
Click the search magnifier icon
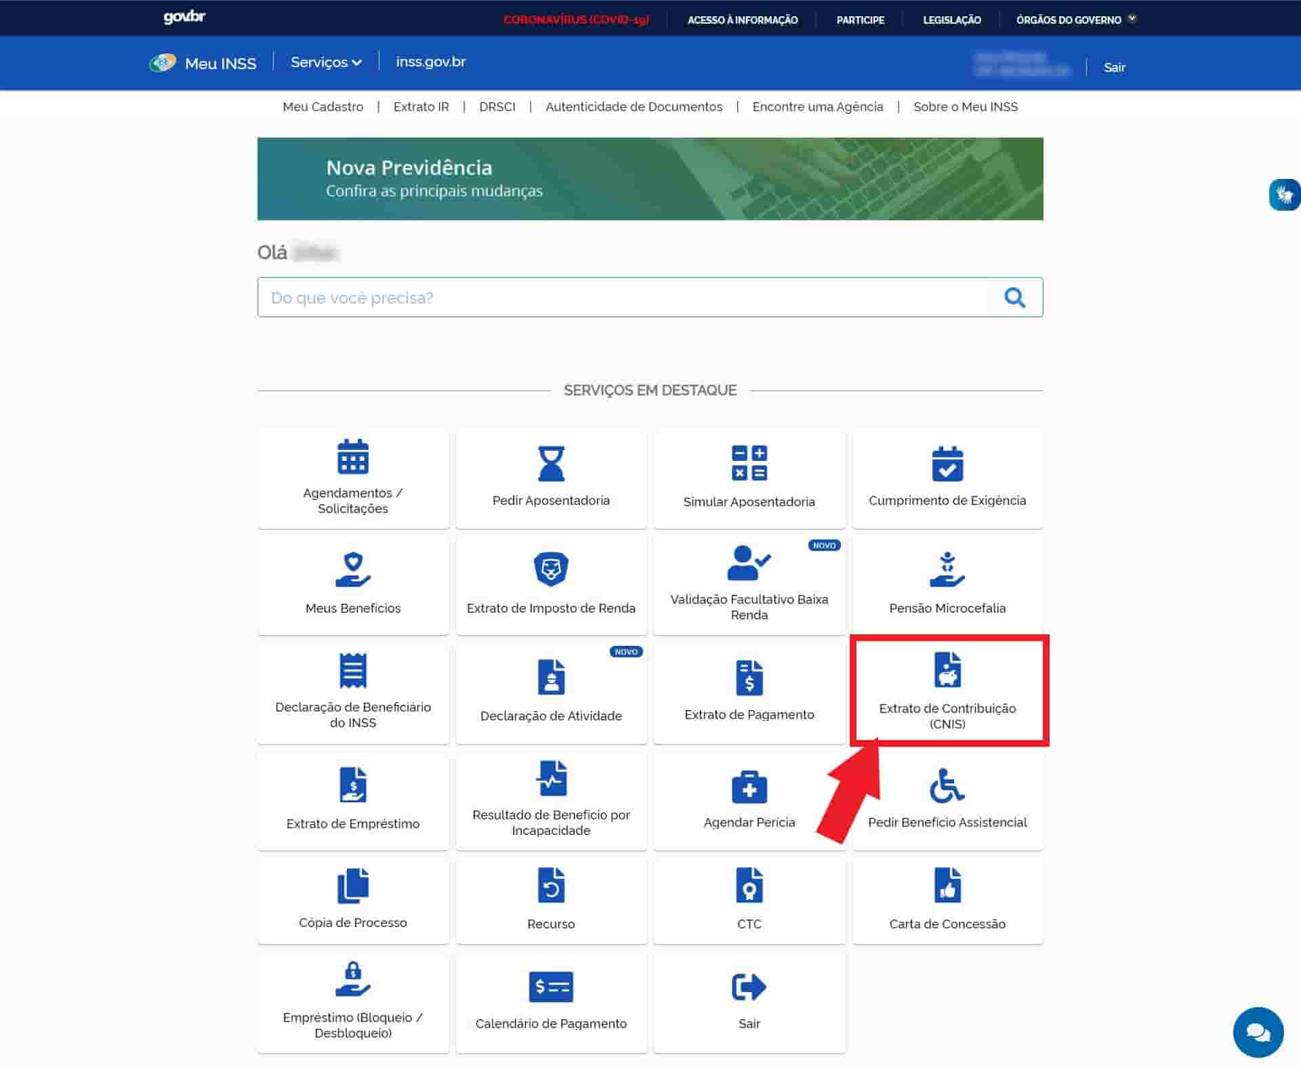click(1014, 298)
